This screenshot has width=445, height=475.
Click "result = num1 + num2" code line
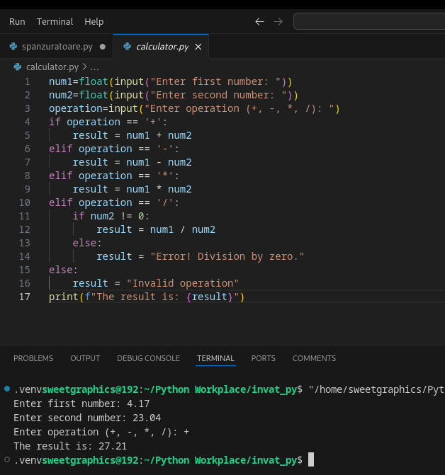(133, 135)
